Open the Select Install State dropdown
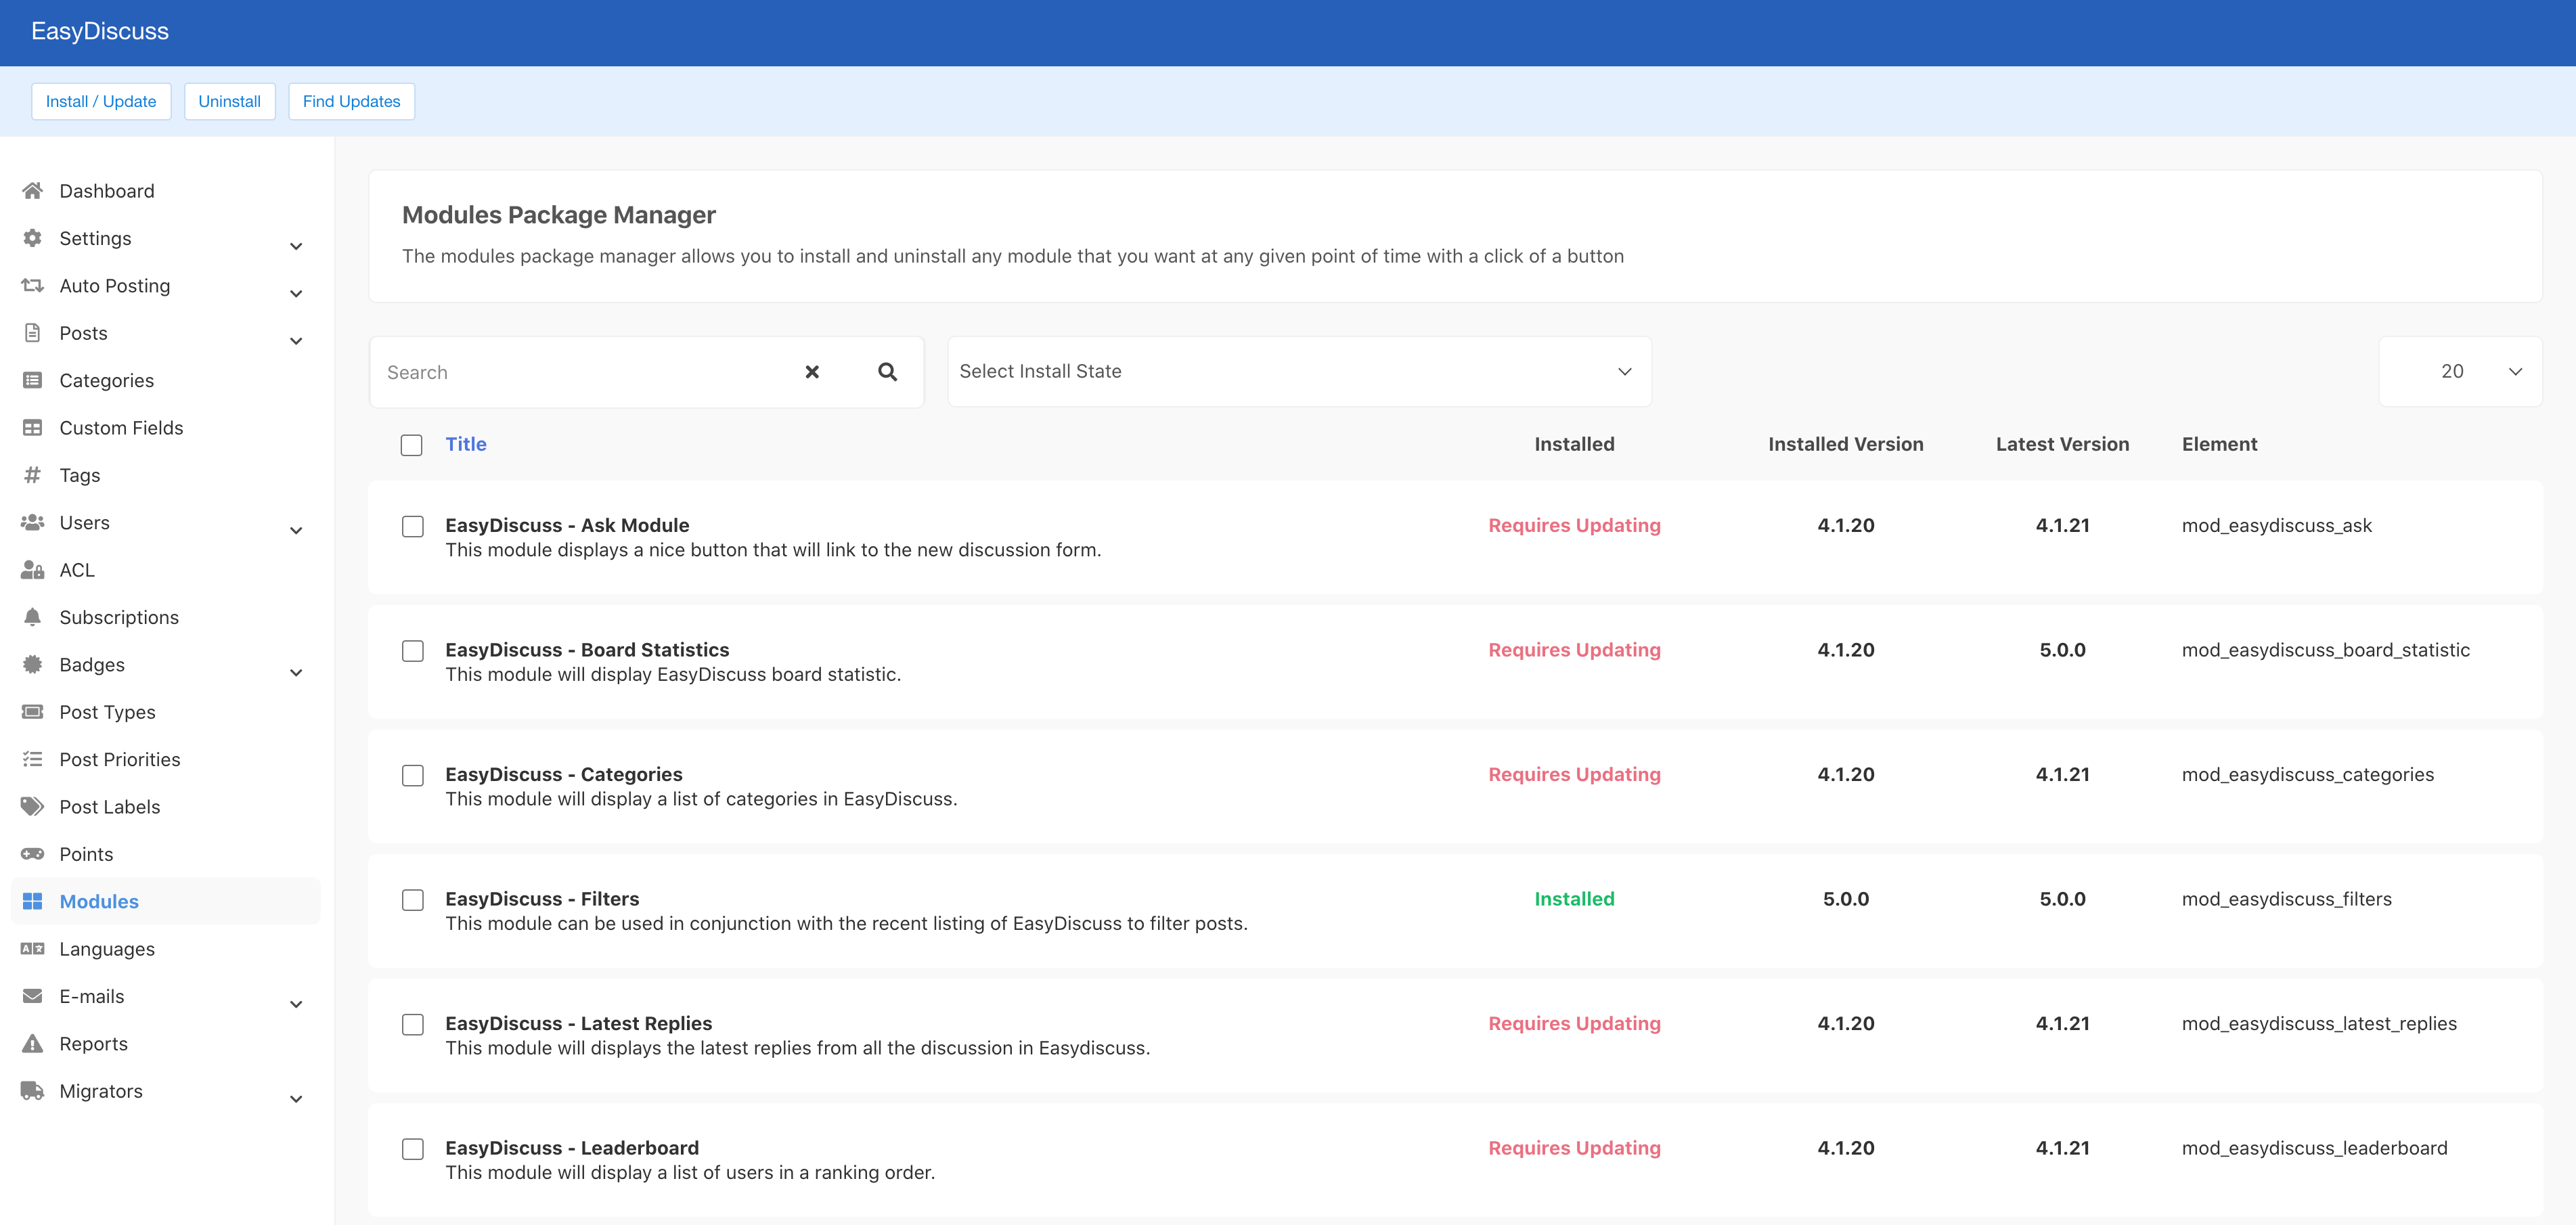Image resolution: width=2576 pixels, height=1225 pixels. (1299, 371)
